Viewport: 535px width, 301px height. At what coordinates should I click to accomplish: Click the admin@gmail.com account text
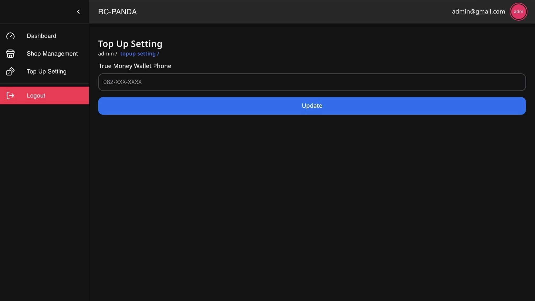pyautogui.click(x=478, y=11)
